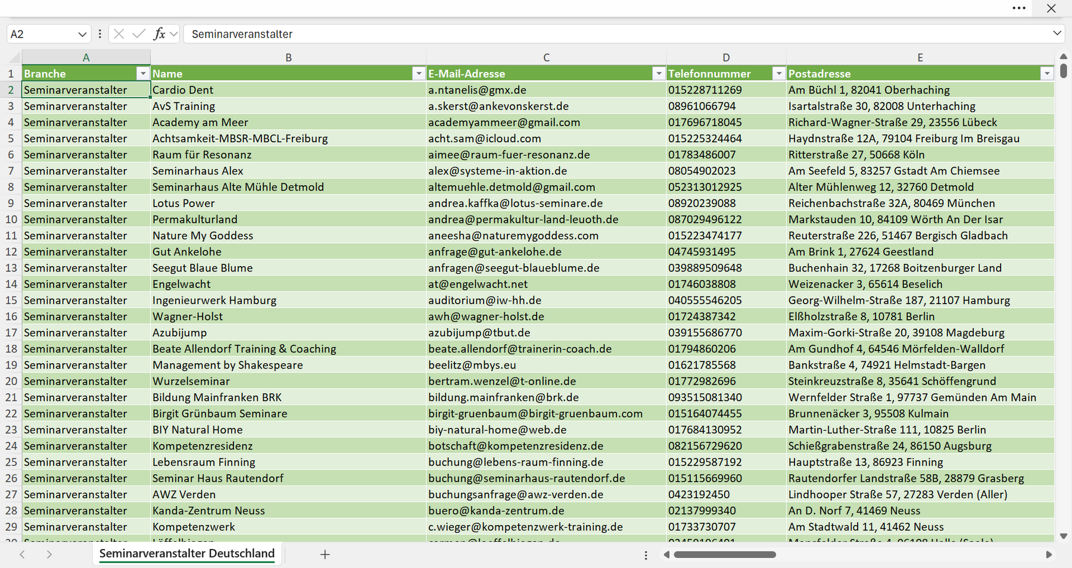Select cell Beate Allendorf Training & Coaching
1072x568 pixels.
click(x=289, y=349)
